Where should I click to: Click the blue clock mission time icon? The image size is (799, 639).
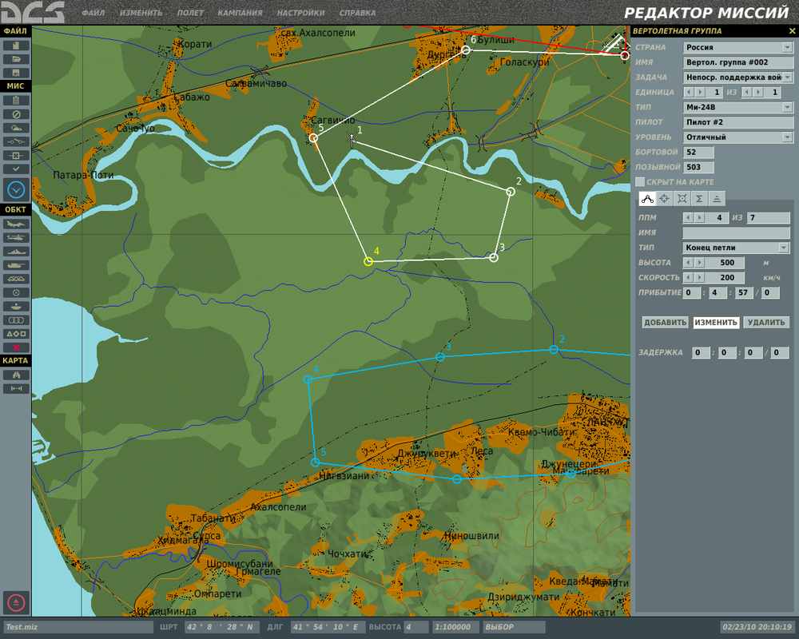[x=16, y=190]
